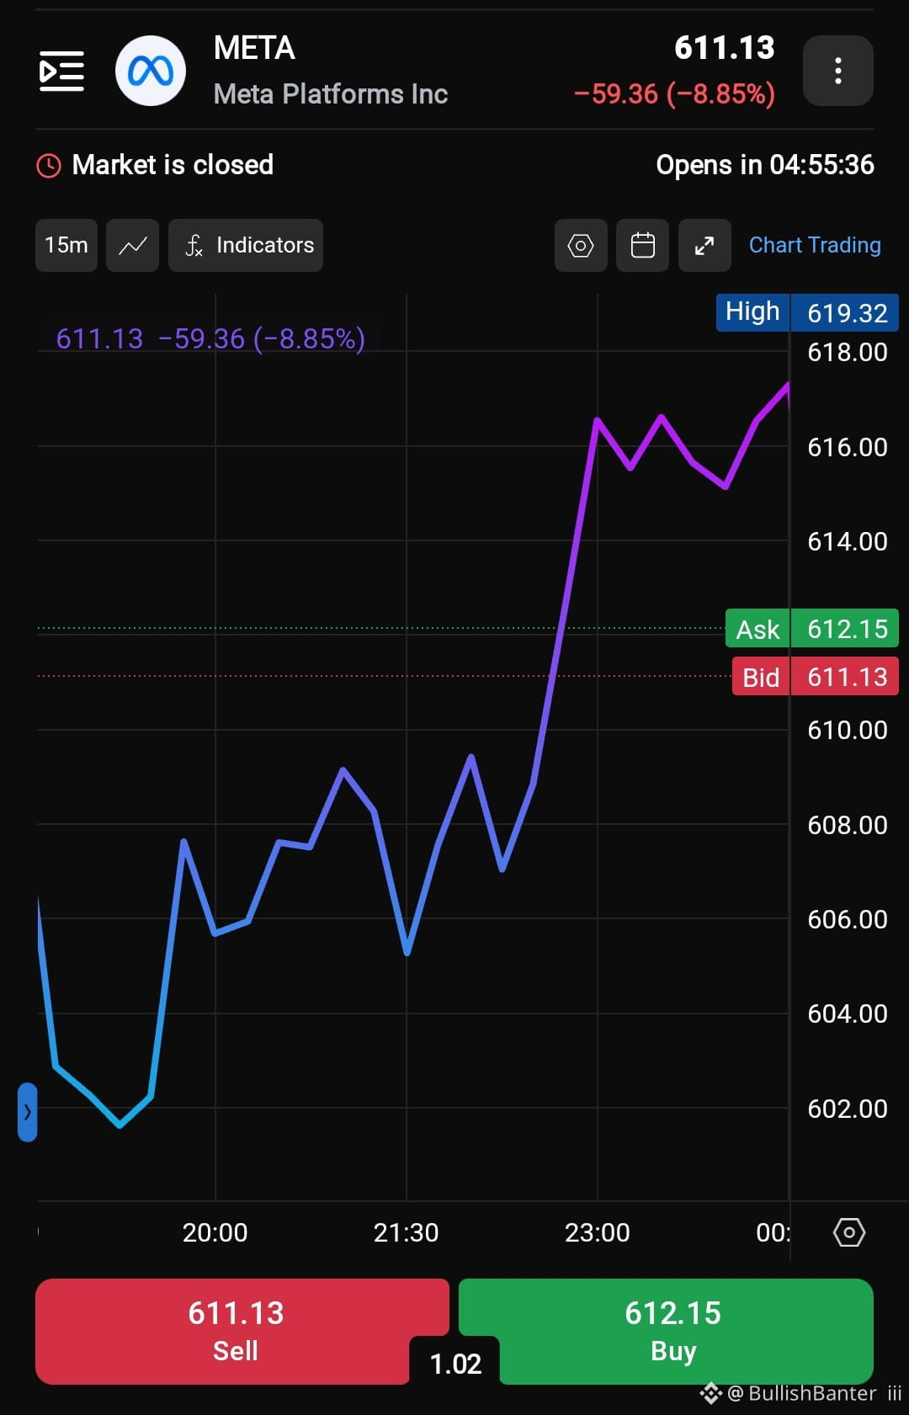The image size is (909, 1415).
Task: Click the Bid 611.13 price label
Action: (x=816, y=676)
